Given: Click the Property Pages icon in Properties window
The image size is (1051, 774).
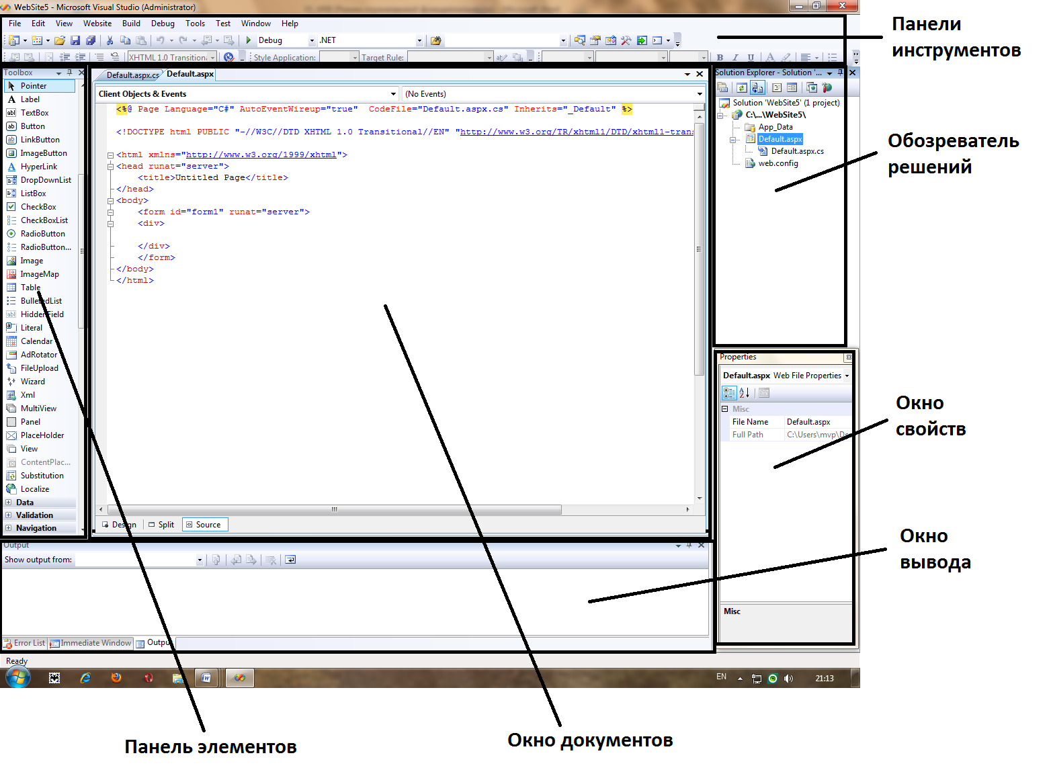Looking at the screenshot, I should click(764, 393).
